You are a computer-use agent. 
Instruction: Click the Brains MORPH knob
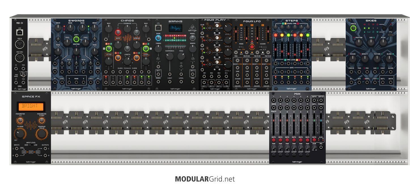(x=193, y=48)
